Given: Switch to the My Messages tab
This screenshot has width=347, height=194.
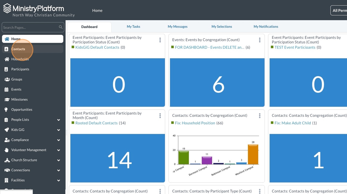Looking at the screenshot, I should click(178, 27).
